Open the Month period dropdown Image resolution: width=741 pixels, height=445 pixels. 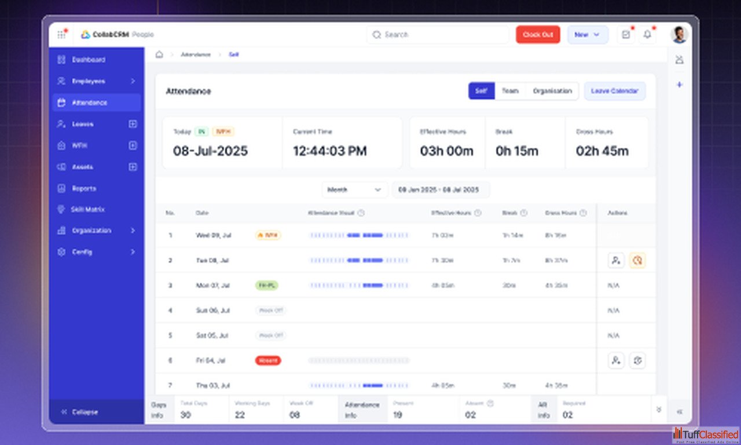pos(354,190)
